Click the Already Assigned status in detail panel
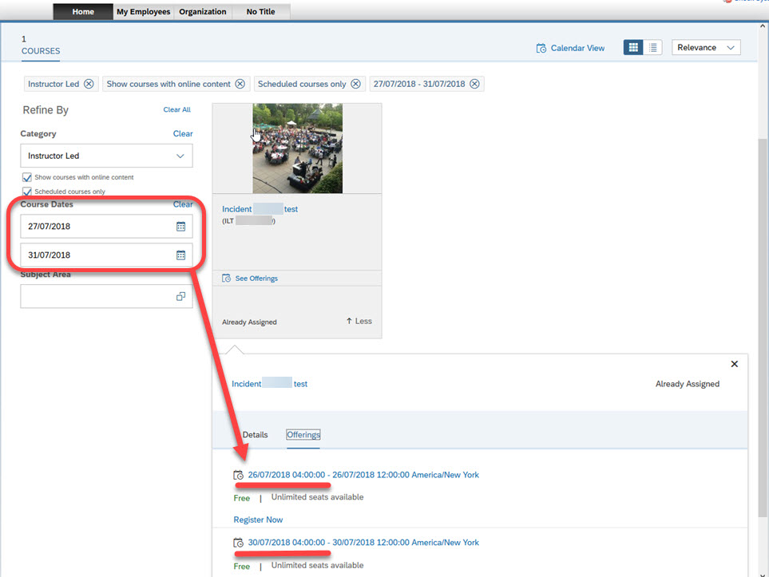 pyautogui.click(x=688, y=384)
